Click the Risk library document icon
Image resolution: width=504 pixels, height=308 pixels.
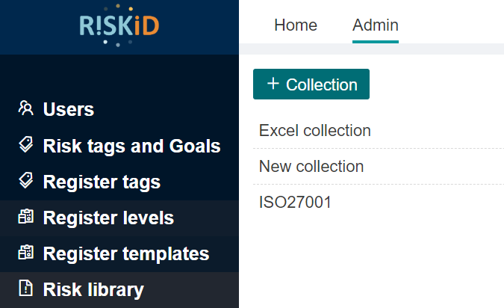pos(25,288)
